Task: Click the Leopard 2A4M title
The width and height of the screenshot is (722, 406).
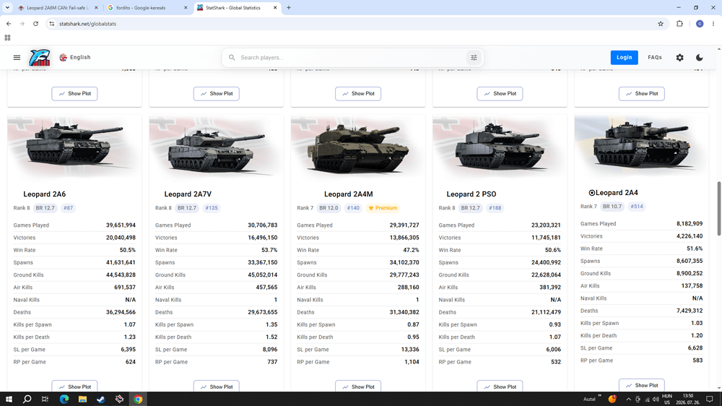Action: [348, 194]
